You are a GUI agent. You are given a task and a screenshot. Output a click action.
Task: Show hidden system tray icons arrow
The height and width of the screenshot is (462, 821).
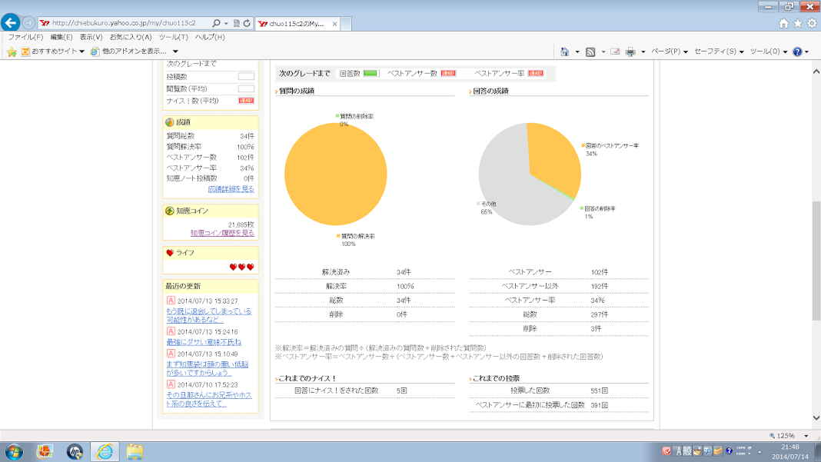pos(760,451)
